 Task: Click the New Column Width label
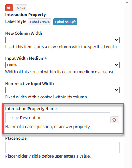coord(24,33)
